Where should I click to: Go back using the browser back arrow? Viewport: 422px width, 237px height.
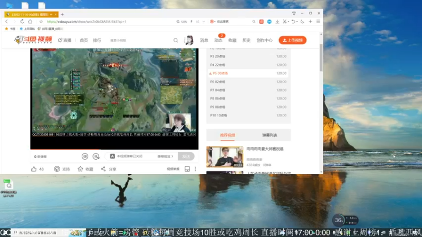[7, 22]
